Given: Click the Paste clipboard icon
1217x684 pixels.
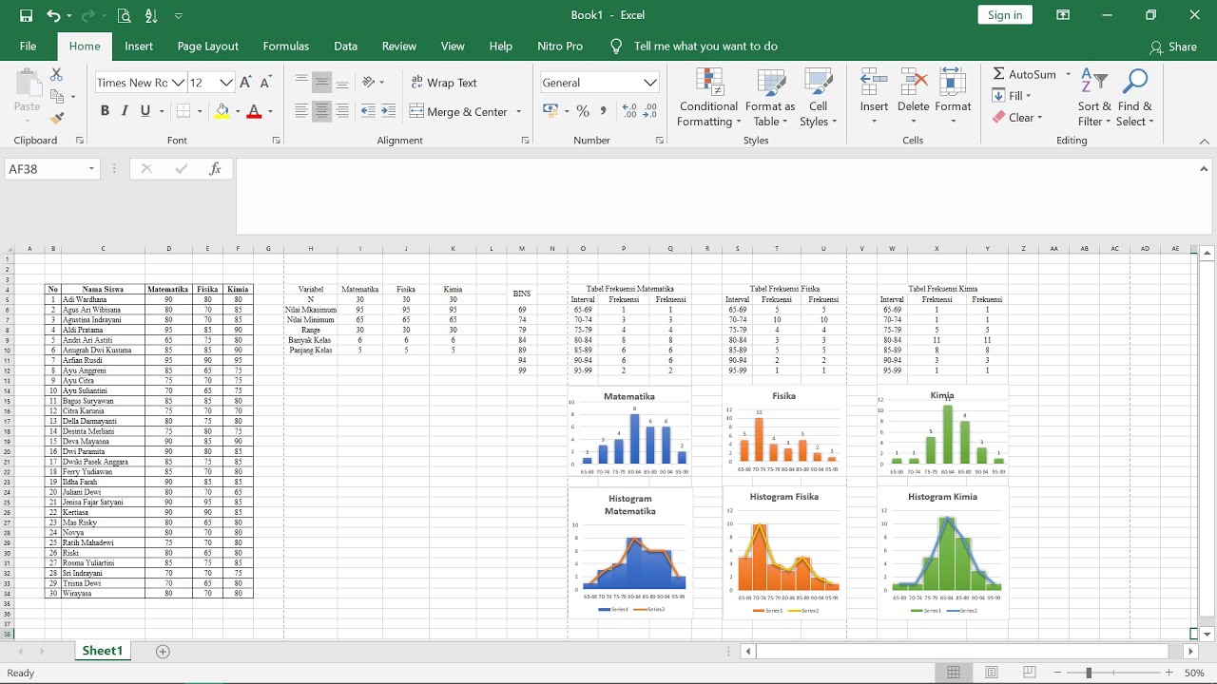Looking at the screenshot, I should point(28,85).
